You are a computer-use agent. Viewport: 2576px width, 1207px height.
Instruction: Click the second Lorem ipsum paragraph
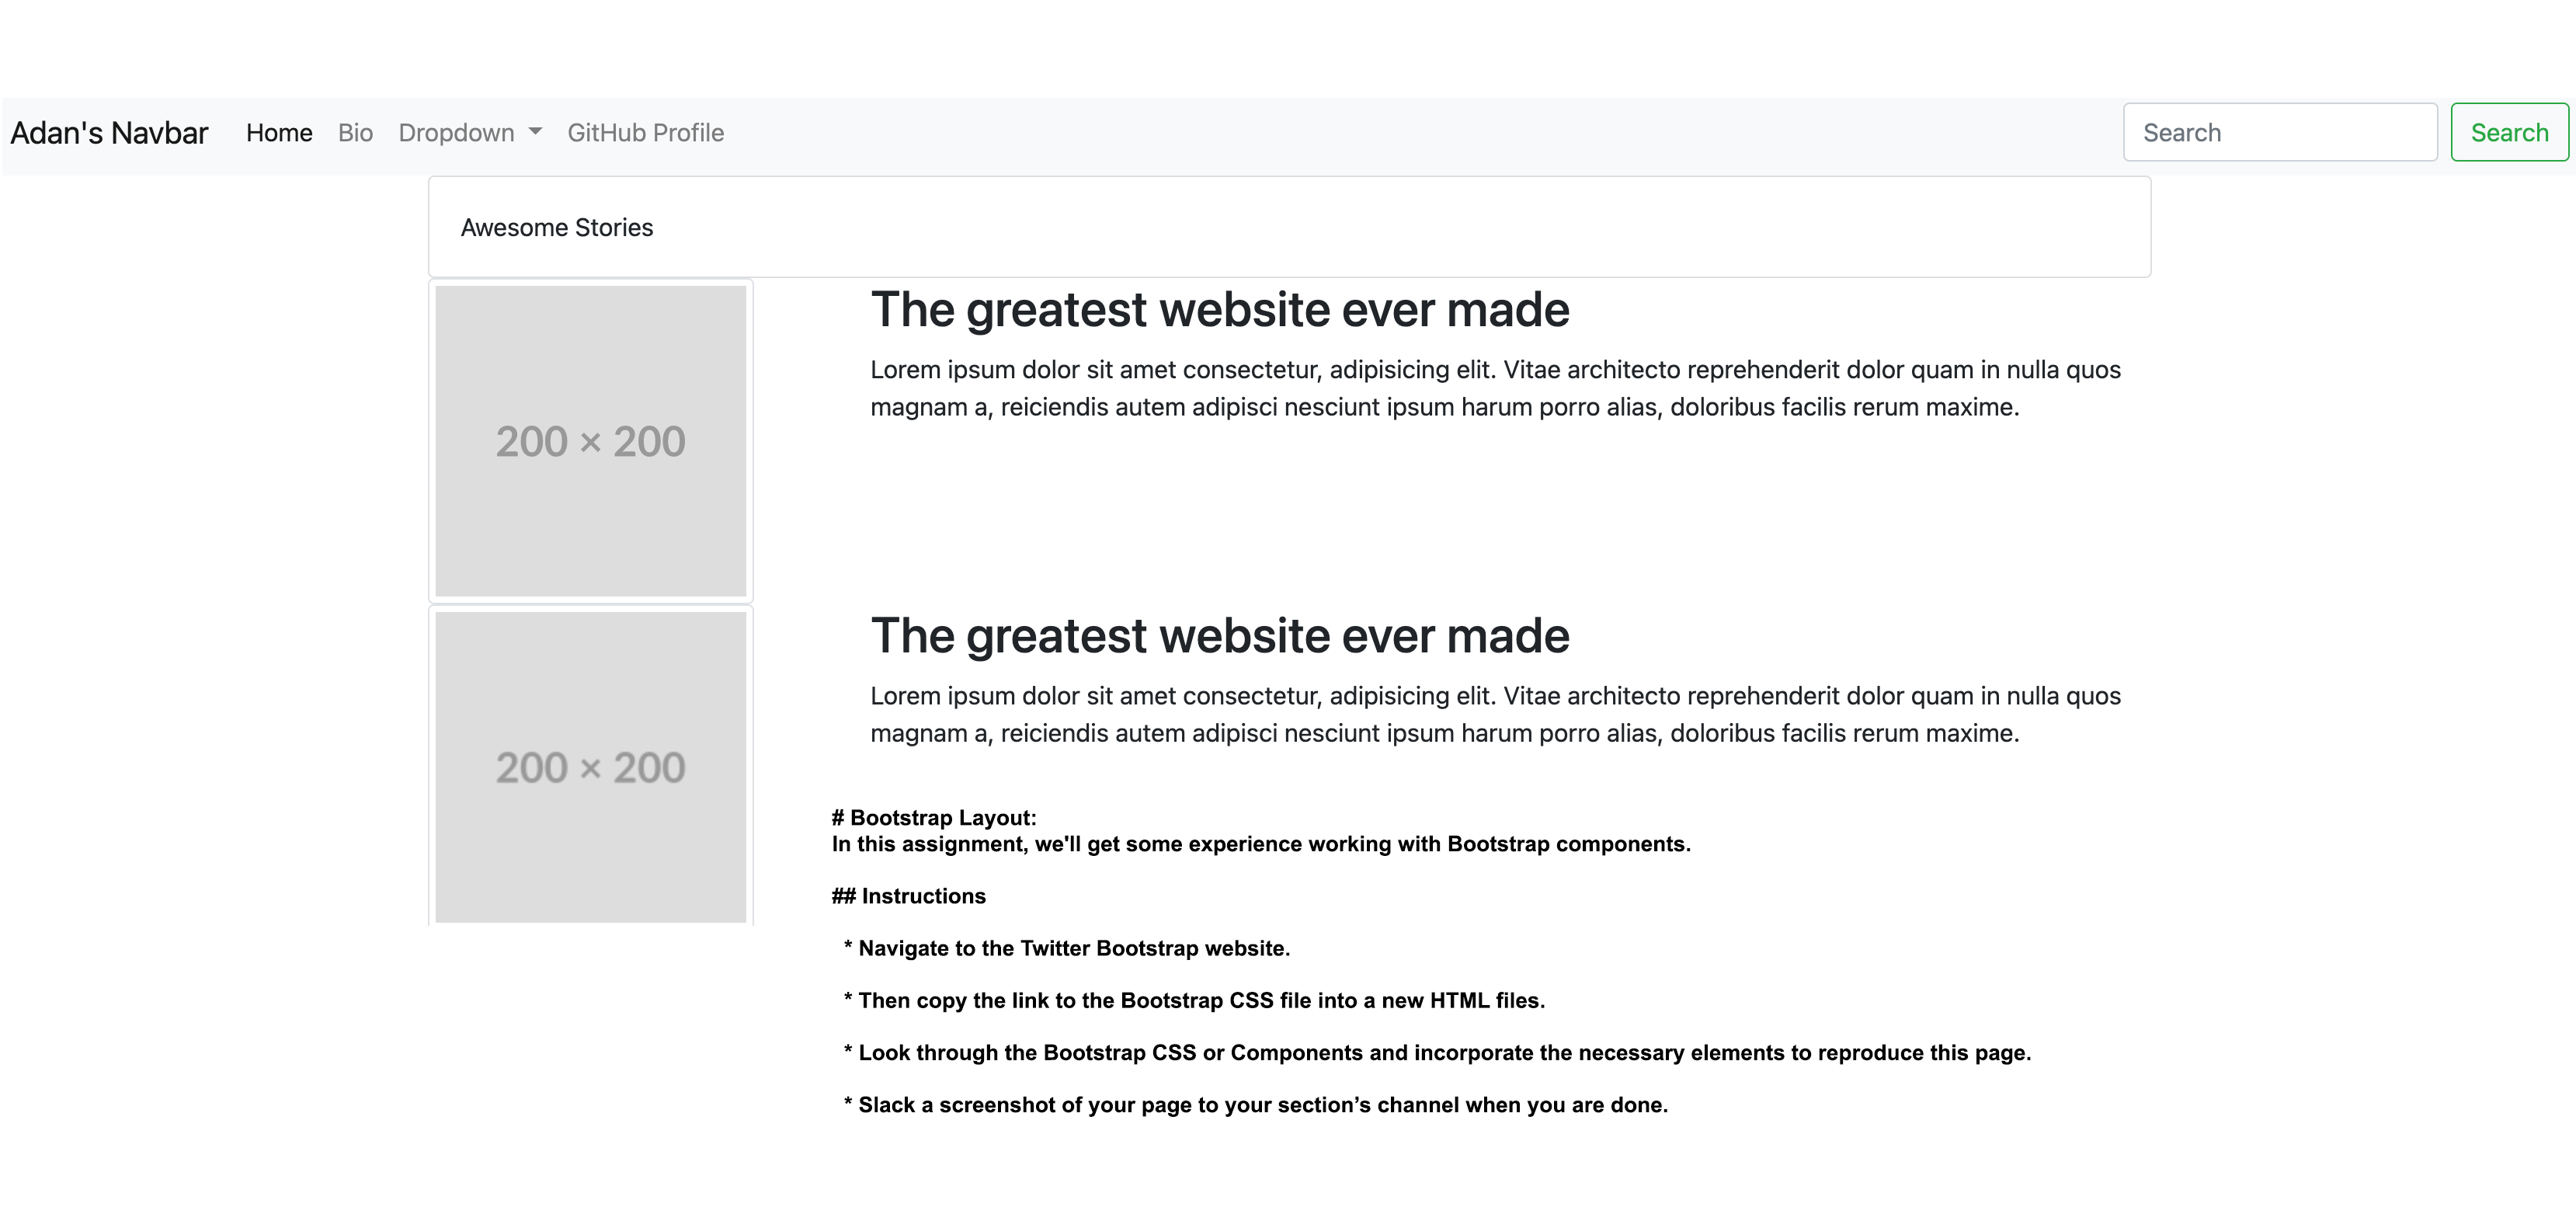click(1494, 714)
